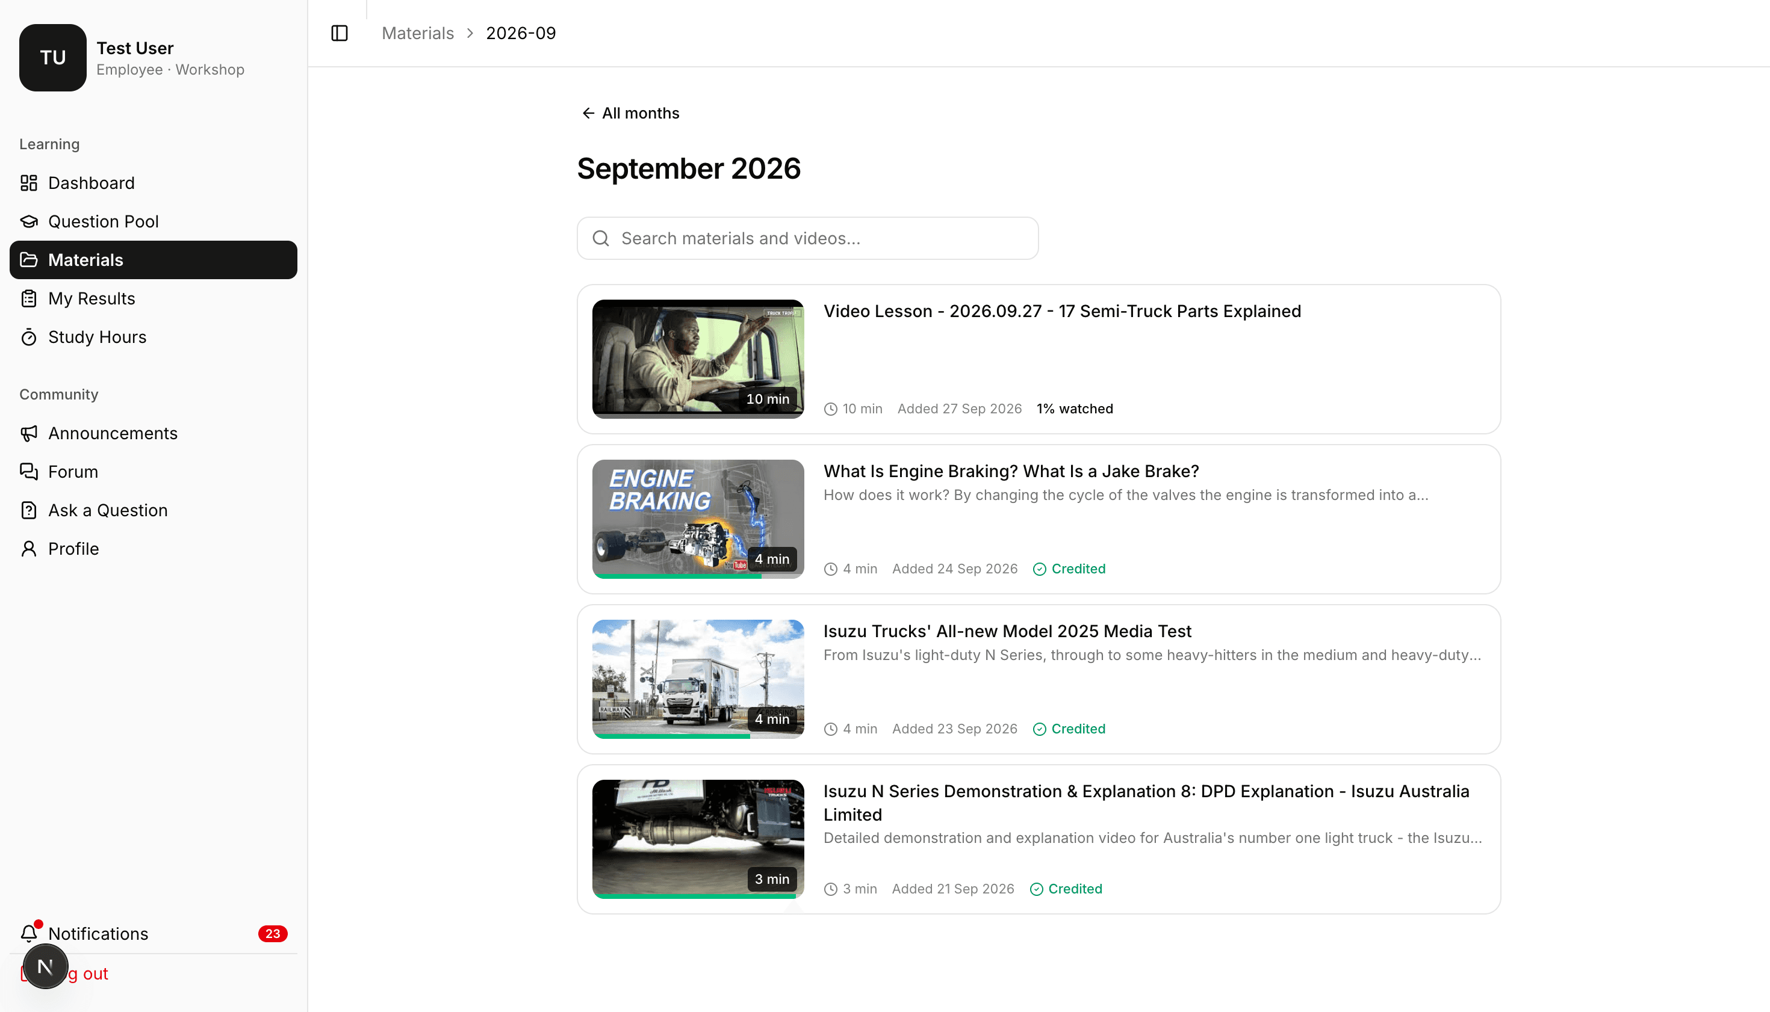This screenshot has width=1770, height=1012.
Task: Click the 1% watched label
Action: (1075, 409)
